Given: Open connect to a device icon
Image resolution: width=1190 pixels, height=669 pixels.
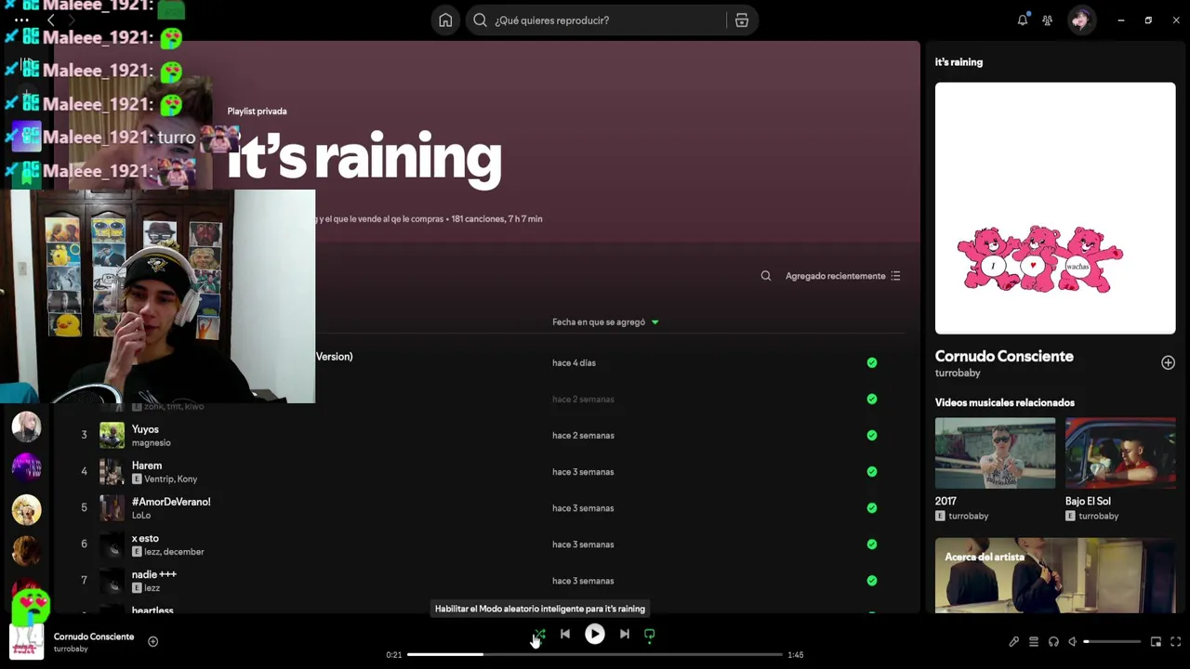Looking at the screenshot, I should coord(1053,642).
